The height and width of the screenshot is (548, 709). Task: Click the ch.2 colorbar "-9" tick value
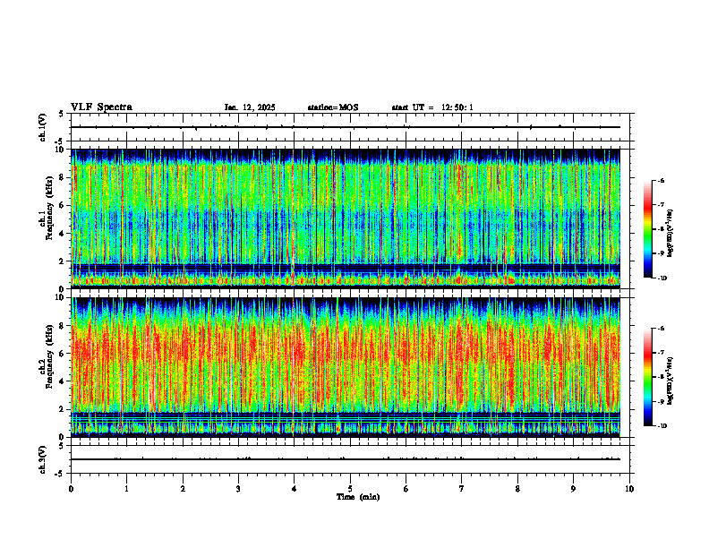(661, 401)
